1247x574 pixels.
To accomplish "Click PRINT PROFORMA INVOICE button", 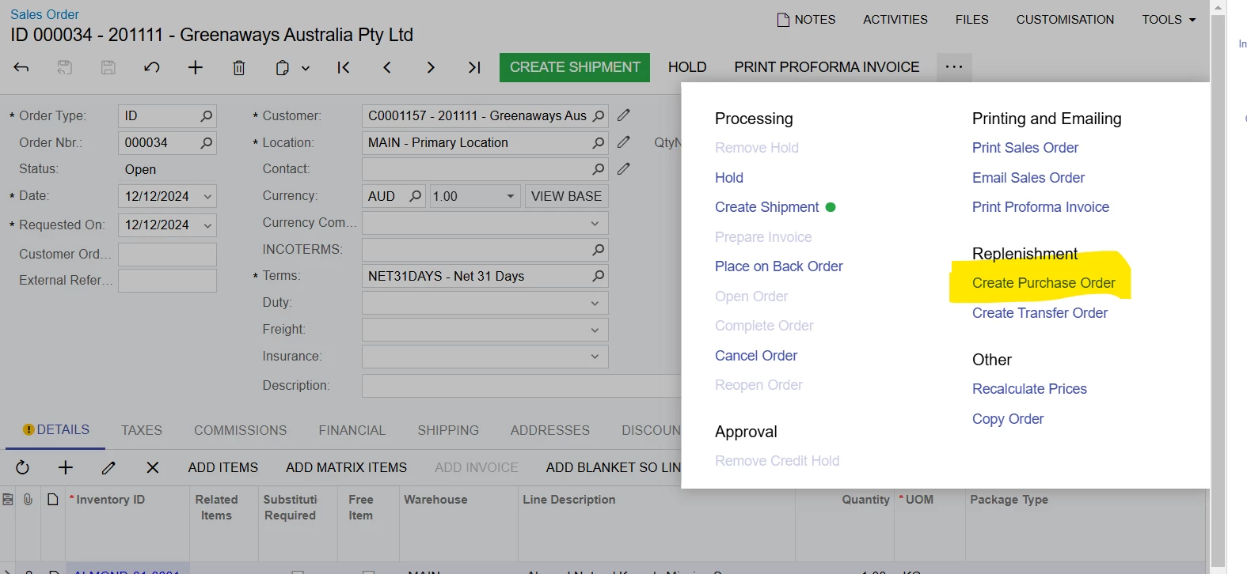I will coord(827,67).
